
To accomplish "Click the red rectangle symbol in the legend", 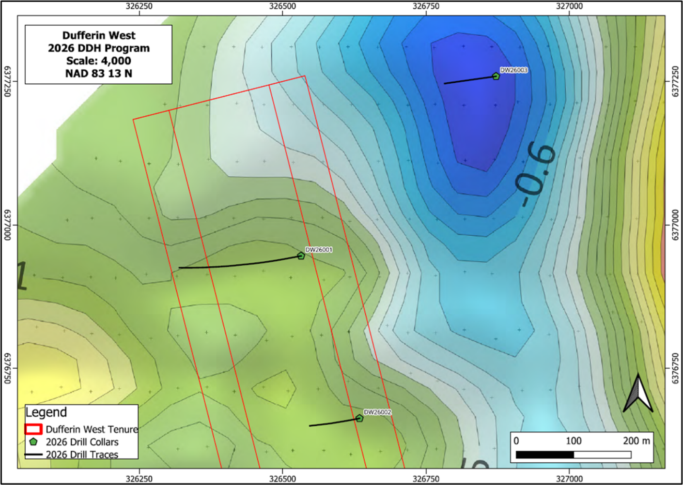I will point(32,429).
